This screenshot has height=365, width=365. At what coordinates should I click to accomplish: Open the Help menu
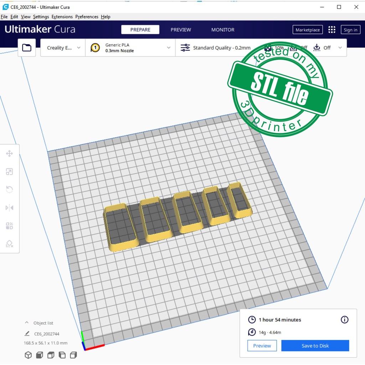coord(106,17)
